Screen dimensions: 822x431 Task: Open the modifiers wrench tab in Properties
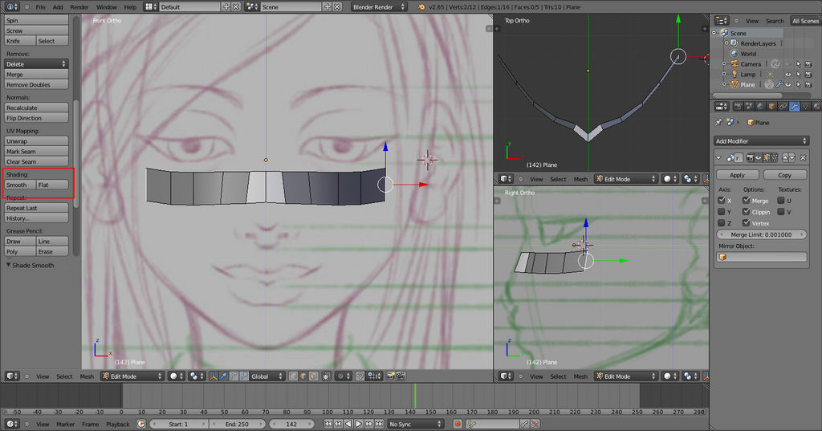click(794, 106)
